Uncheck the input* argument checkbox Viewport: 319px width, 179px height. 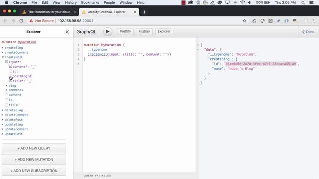click(6, 62)
